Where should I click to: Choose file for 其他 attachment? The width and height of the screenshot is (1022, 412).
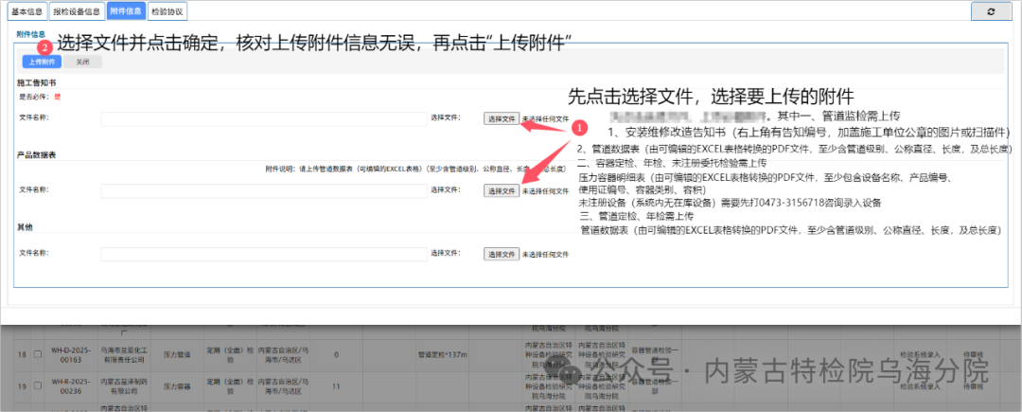(x=502, y=254)
